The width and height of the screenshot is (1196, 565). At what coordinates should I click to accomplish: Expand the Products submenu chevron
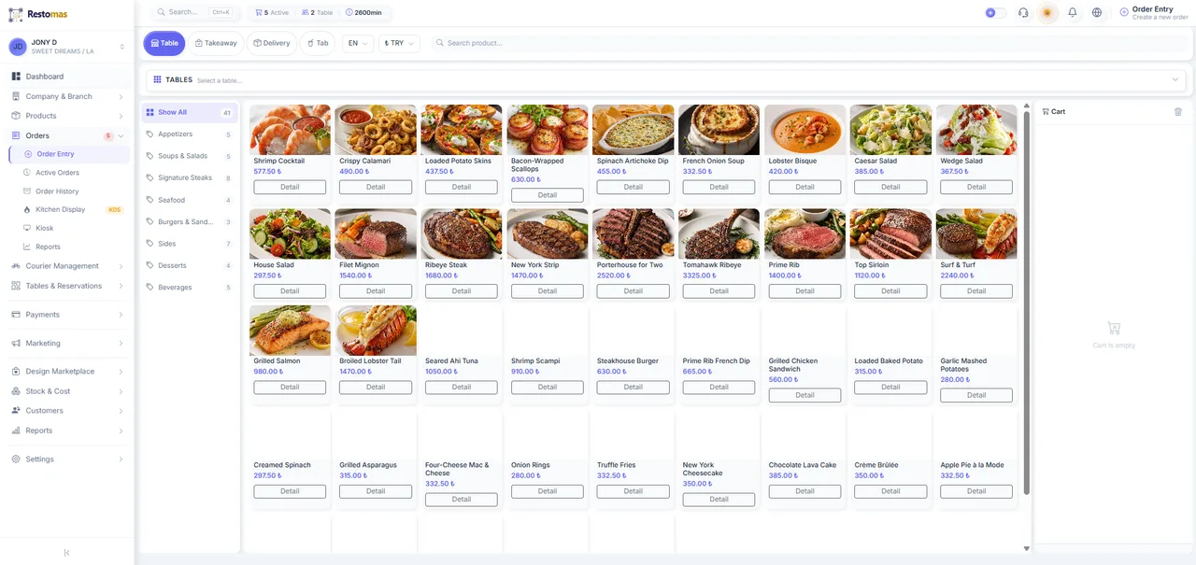pyautogui.click(x=121, y=116)
